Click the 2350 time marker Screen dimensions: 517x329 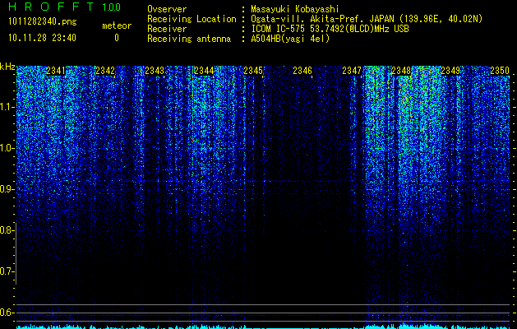click(500, 71)
